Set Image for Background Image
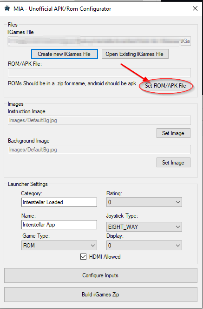This screenshot has height=309, width=203. (x=173, y=163)
